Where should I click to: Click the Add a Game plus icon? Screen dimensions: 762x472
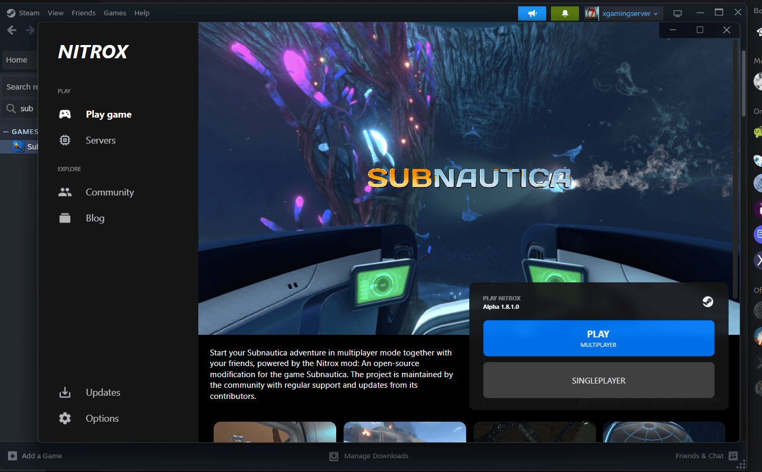13,456
